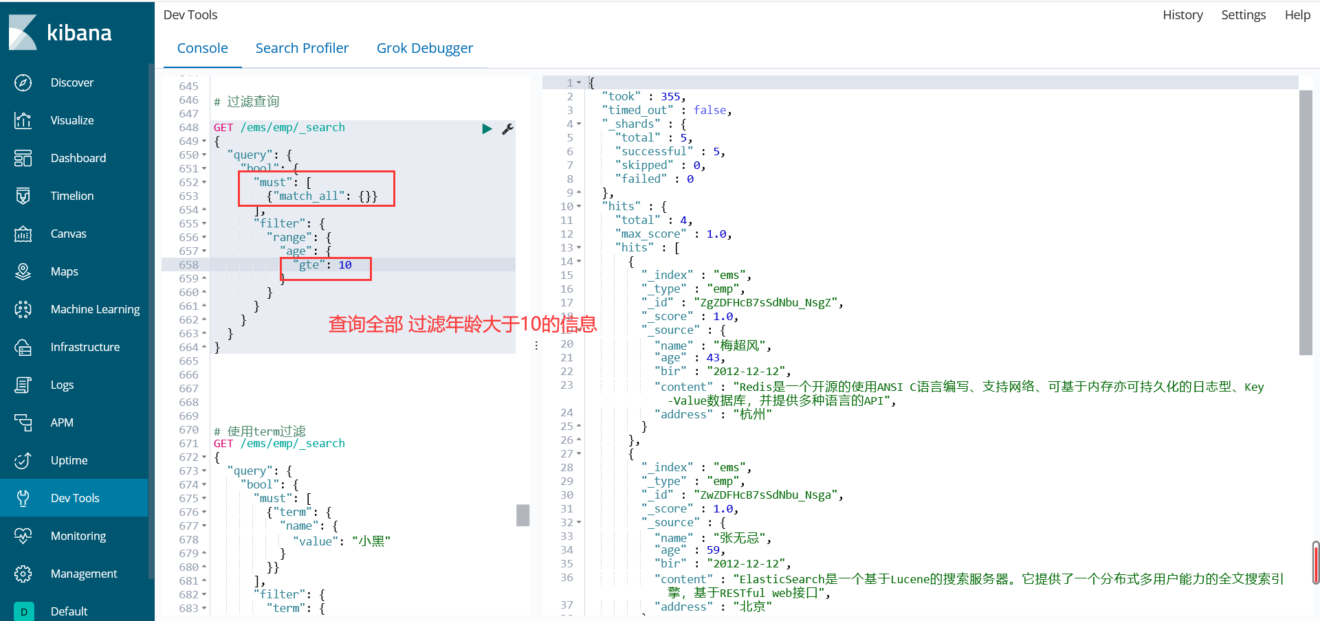The height and width of the screenshot is (621, 1320).
Task: Open Management gear icon
Action: (23, 574)
